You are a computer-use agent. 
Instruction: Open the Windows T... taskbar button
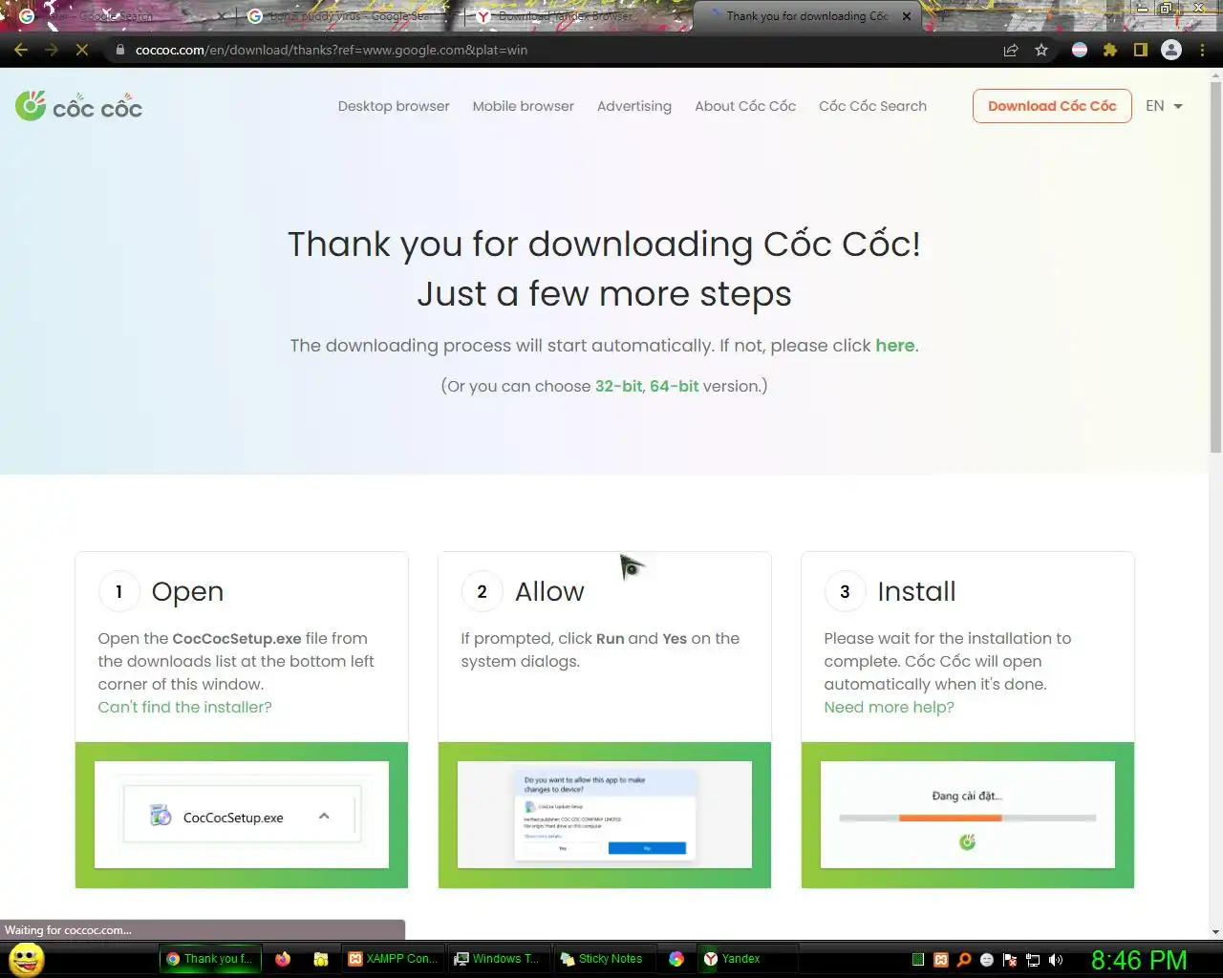pyautogui.click(x=497, y=959)
